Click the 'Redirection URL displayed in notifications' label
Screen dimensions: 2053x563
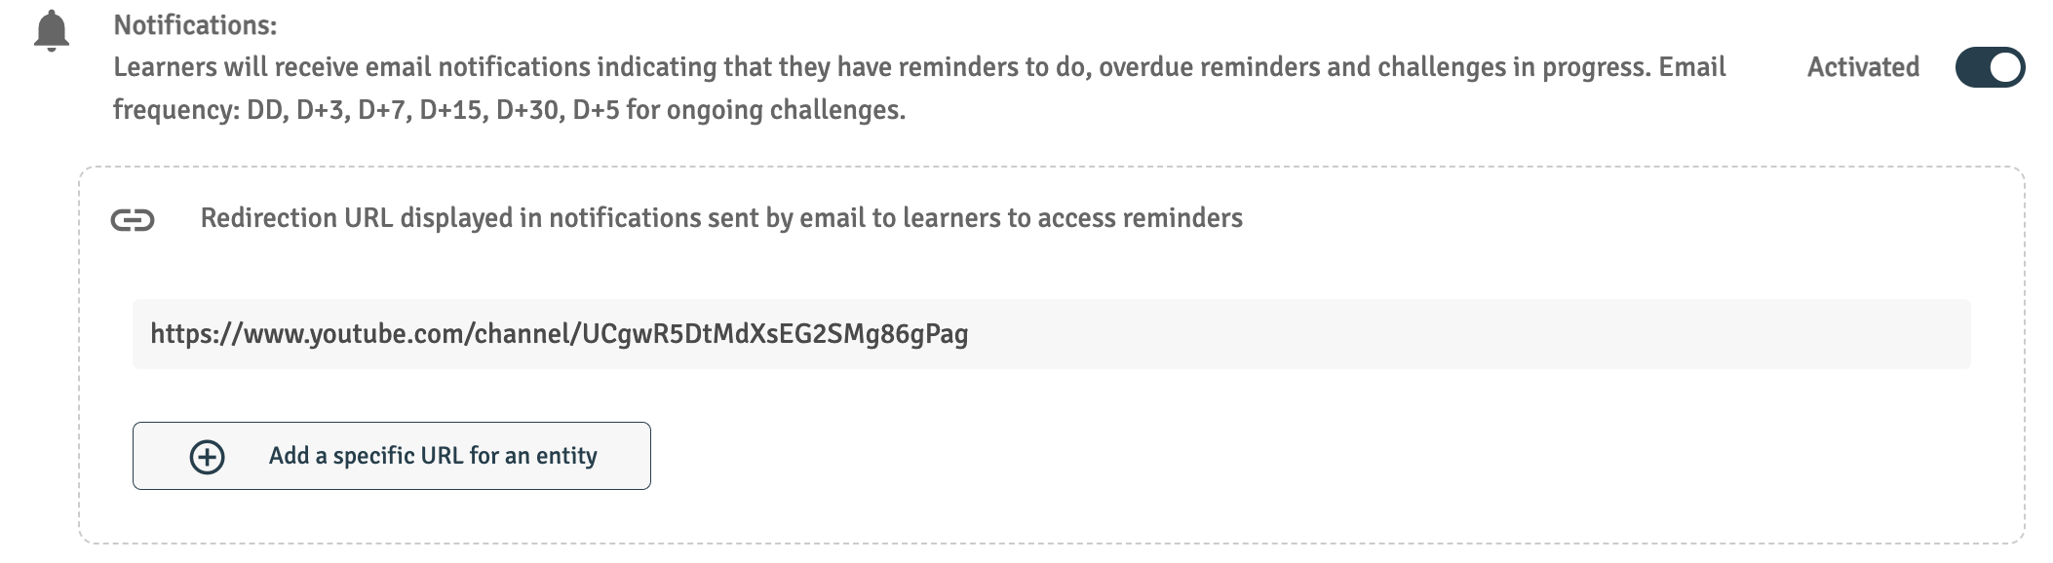click(721, 218)
